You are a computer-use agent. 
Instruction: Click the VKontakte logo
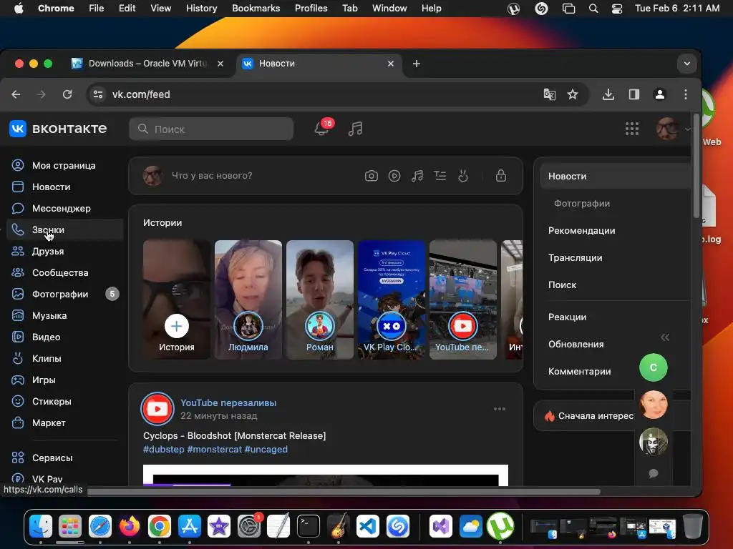pos(58,129)
